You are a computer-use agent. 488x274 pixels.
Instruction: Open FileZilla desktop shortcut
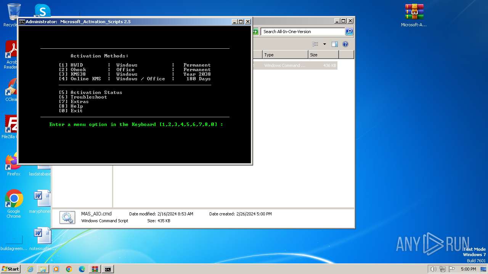(x=11, y=127)
